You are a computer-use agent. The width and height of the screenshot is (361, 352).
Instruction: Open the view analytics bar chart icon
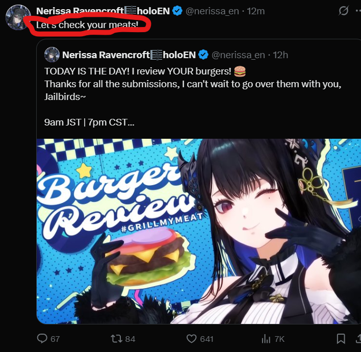pyautogui.click(x=266, y=339)
